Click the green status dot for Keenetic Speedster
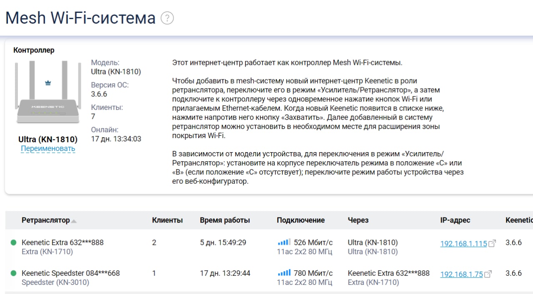The width and height of the screenshot is (533, 294). click(x=13, y=273)
